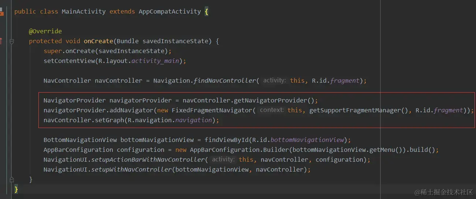This screenshot has width=476, height=199.
Task: Click the setupWithNavController method
Action: coord(131,169)
